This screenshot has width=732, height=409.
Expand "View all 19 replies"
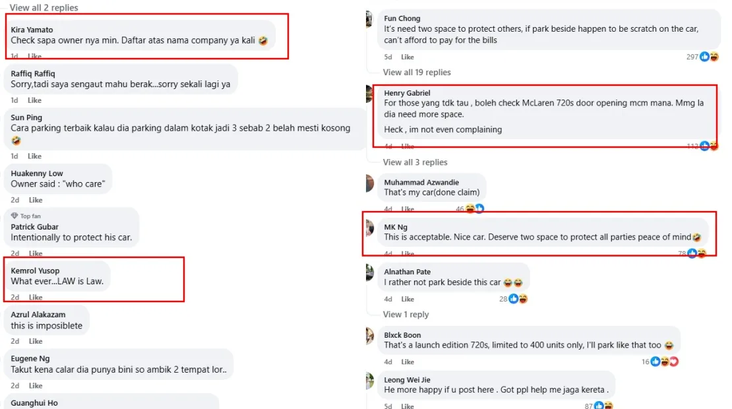(417, 72)
